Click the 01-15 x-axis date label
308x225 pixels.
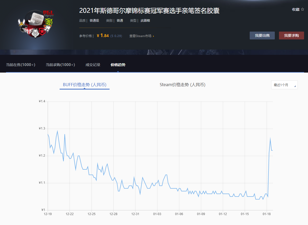(x=245, y=214)
